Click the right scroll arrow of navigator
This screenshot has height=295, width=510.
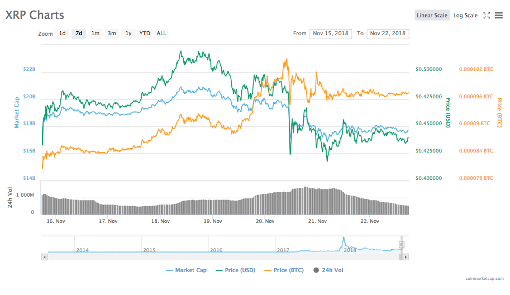pyautogui.click(x=406, y=257)
